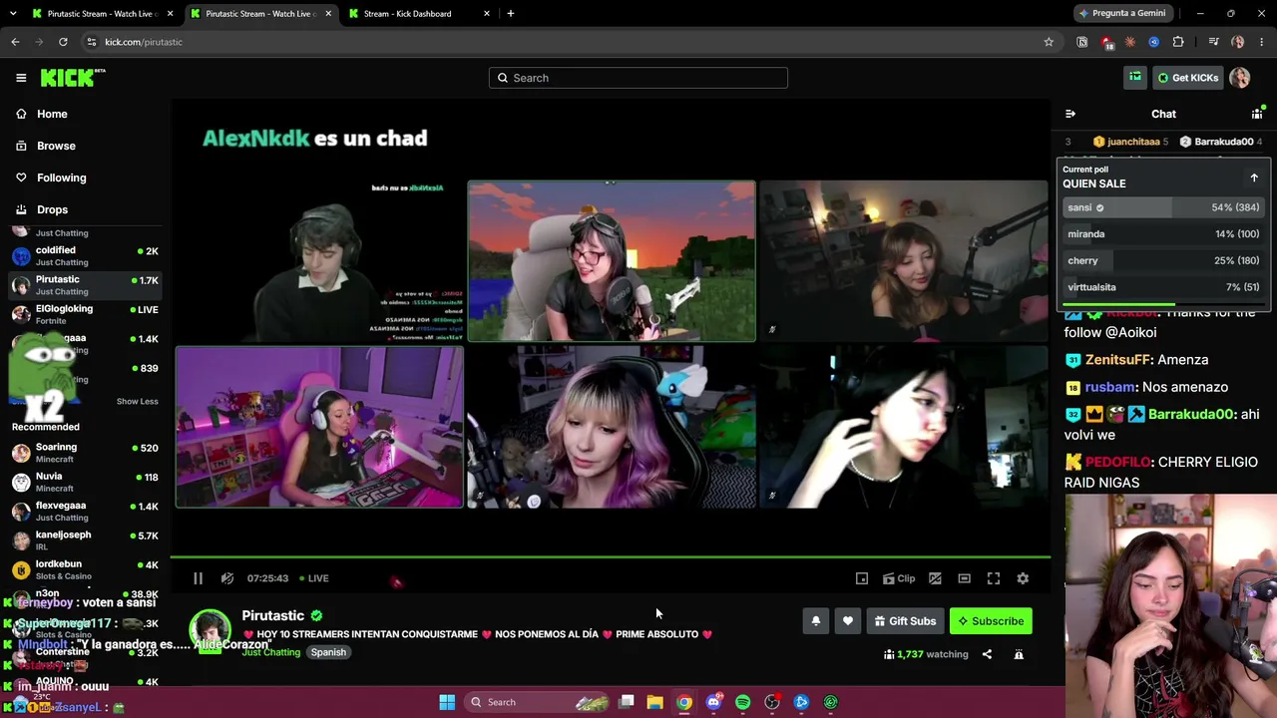1277x718 pixels.
Task: Follow Pirutastic with the heart button
Action: [x=848, y=621]
